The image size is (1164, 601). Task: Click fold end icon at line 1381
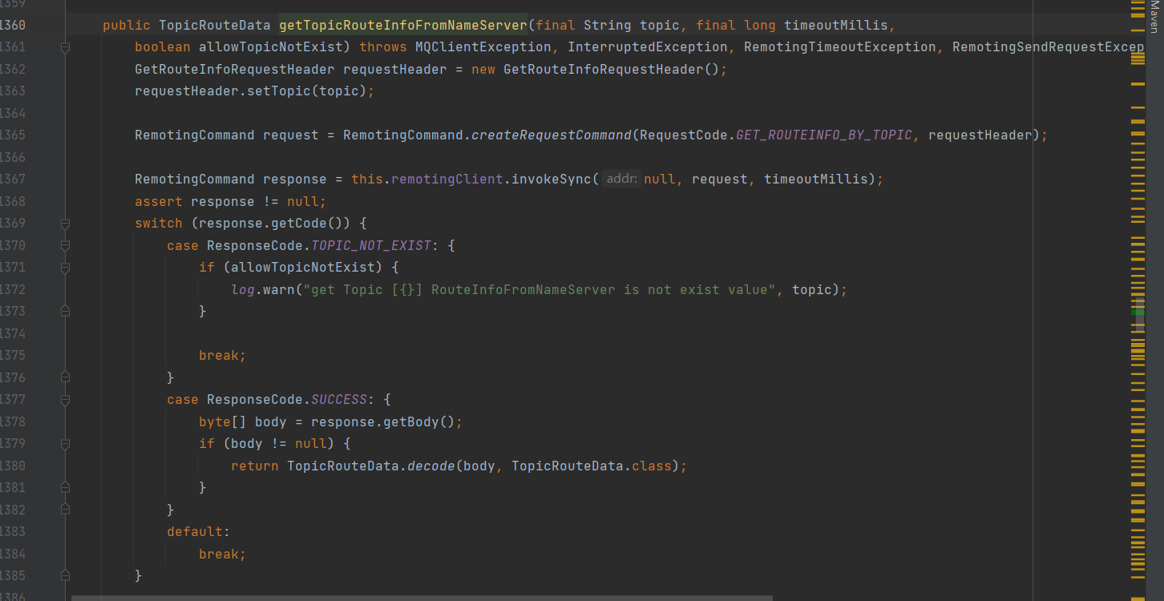coord(66,487)
